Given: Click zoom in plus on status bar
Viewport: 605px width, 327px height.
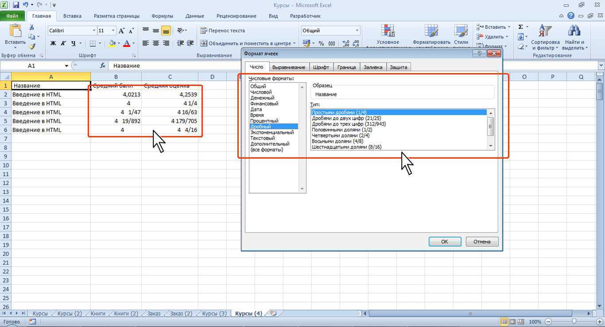Looking at the screenshot, I should pyautogui.click(x=599, y=322).
